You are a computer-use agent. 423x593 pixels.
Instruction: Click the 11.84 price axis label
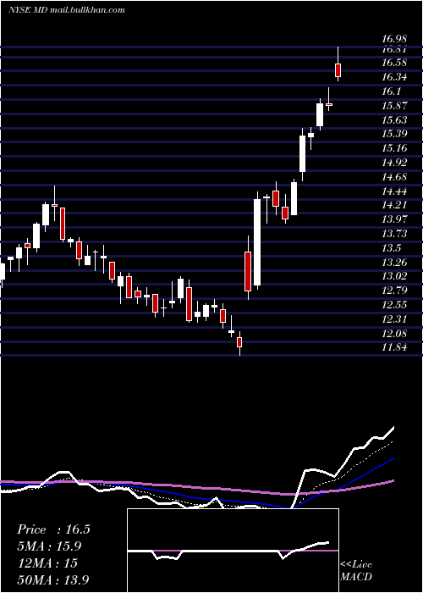tap(394, 347)
